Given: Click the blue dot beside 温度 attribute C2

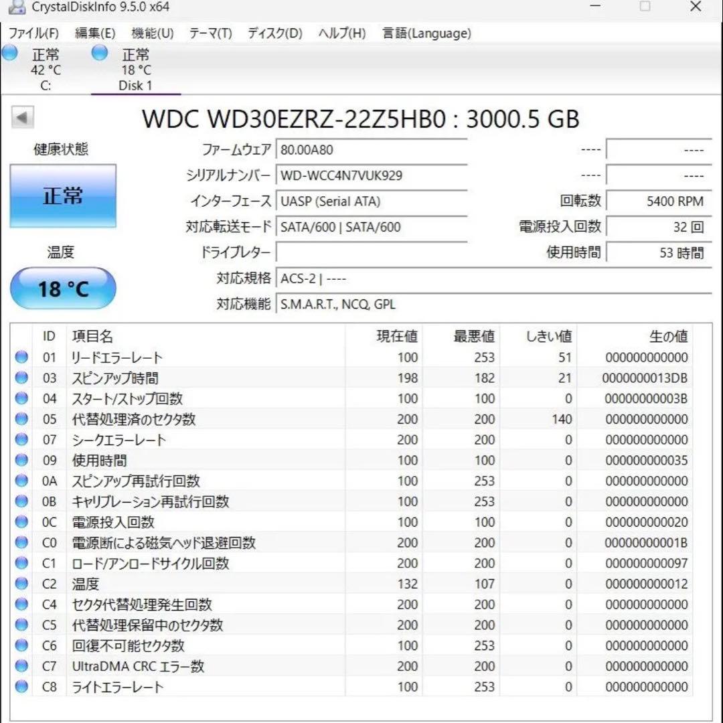Looking at the screenshot, I should pos(21,583).
